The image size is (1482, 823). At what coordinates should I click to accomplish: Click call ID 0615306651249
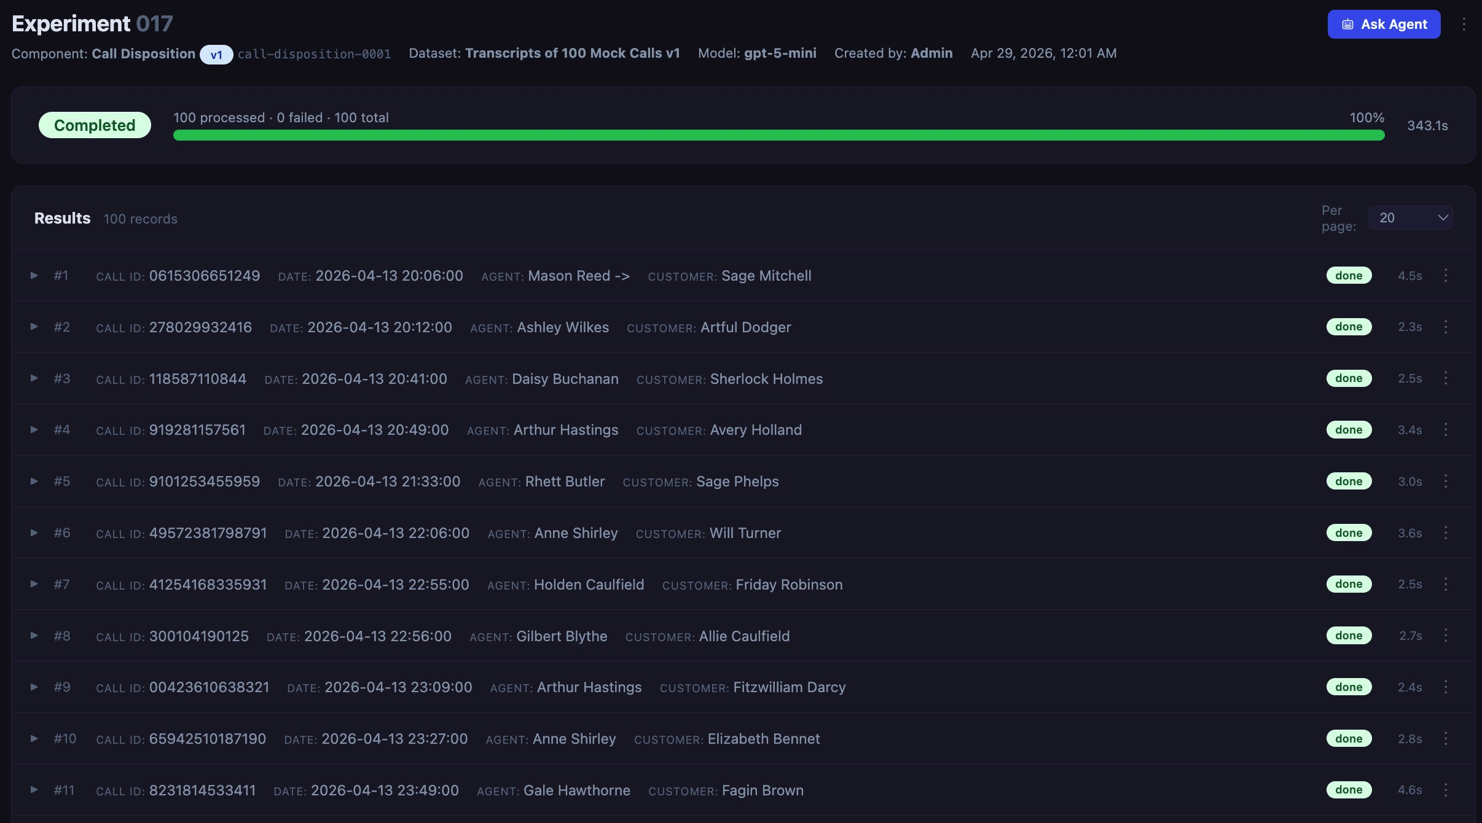[x=204, y=276]
